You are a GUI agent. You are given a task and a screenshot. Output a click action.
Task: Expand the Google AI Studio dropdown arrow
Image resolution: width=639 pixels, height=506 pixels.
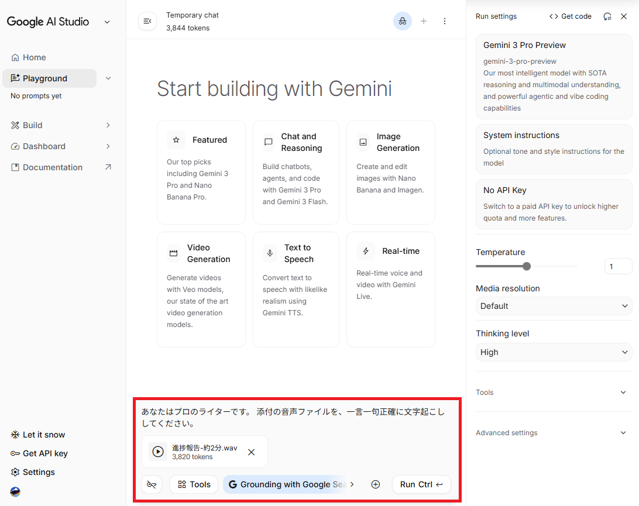coord(107,22)
